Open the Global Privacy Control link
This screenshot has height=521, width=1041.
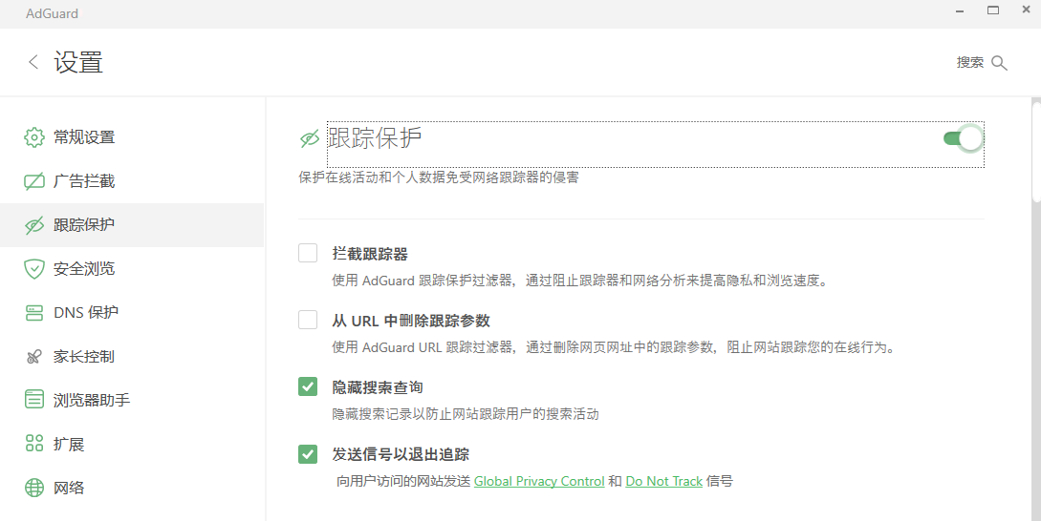tap(539, 481)
